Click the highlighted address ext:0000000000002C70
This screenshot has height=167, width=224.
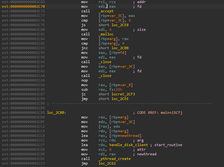23,6
